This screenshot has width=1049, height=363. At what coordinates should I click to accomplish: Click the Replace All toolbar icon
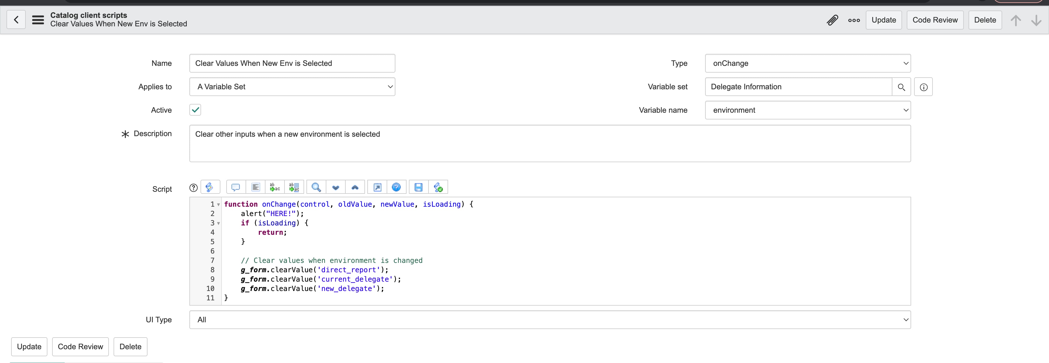(294, 187)
